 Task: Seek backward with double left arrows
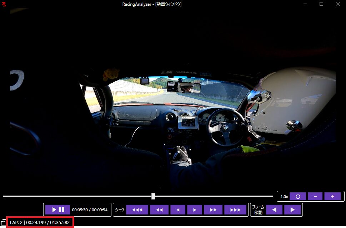pos(159,210)
